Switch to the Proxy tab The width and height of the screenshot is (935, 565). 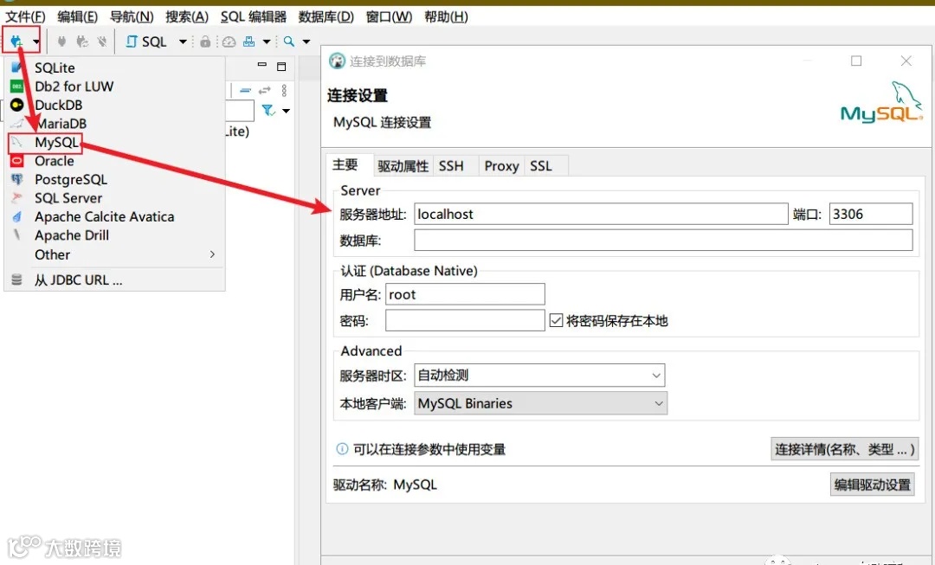501,166
